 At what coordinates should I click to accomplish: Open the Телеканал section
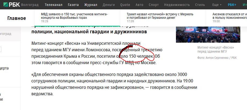(x=54, y=5)
